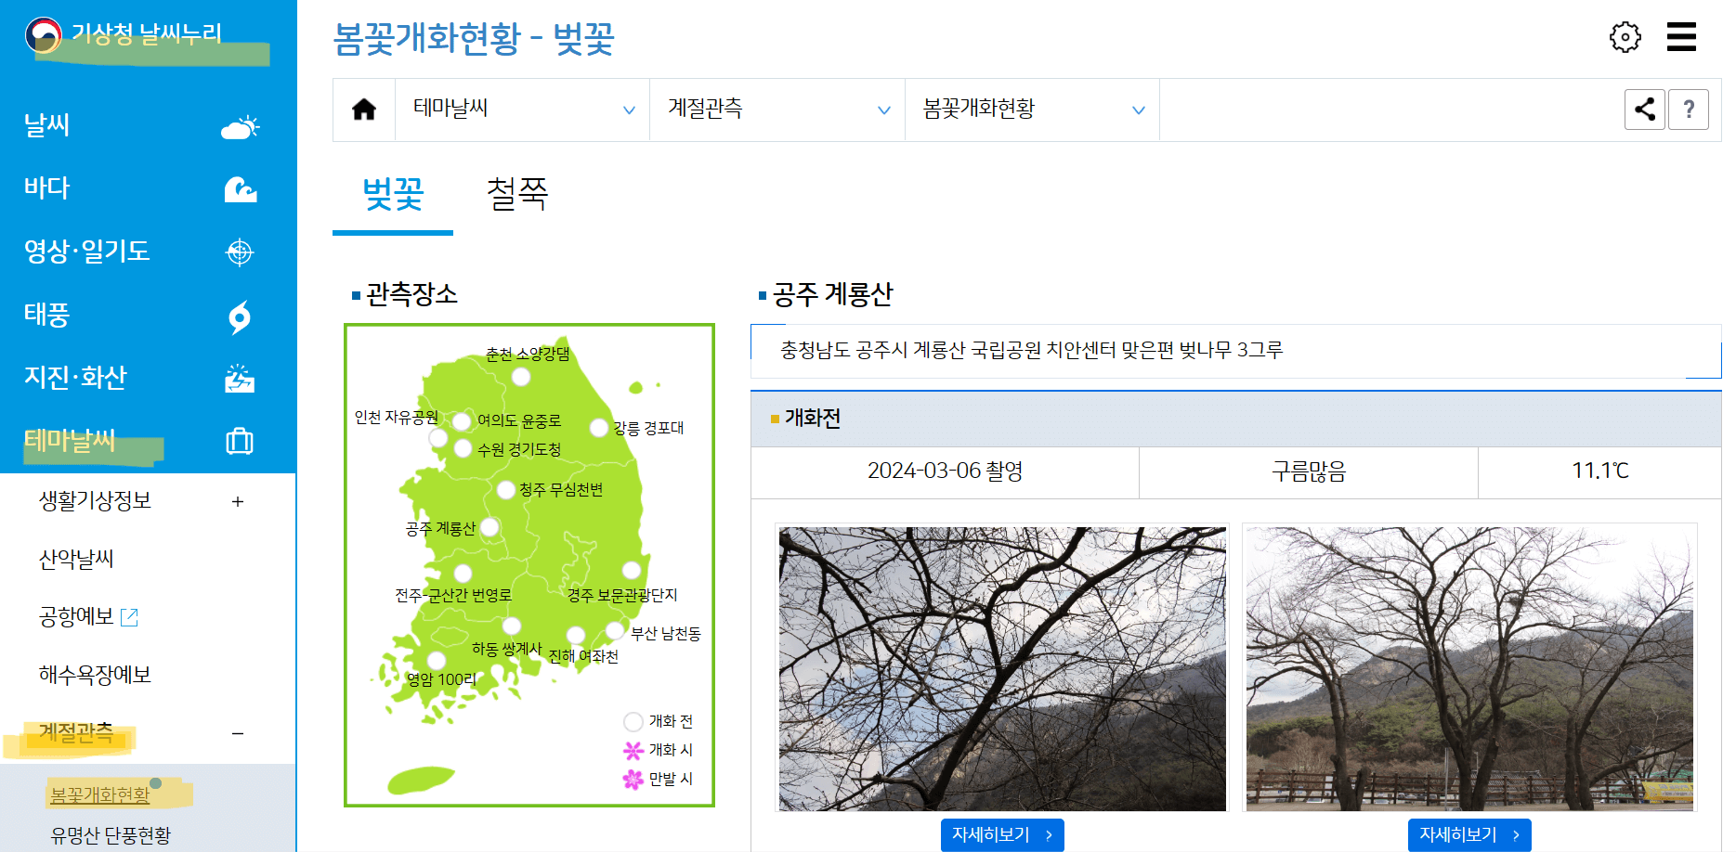The width and height of the screenshot is (1736, 852).
Task: Open the 태풍 typhoon icon
Action: [241, 316]
